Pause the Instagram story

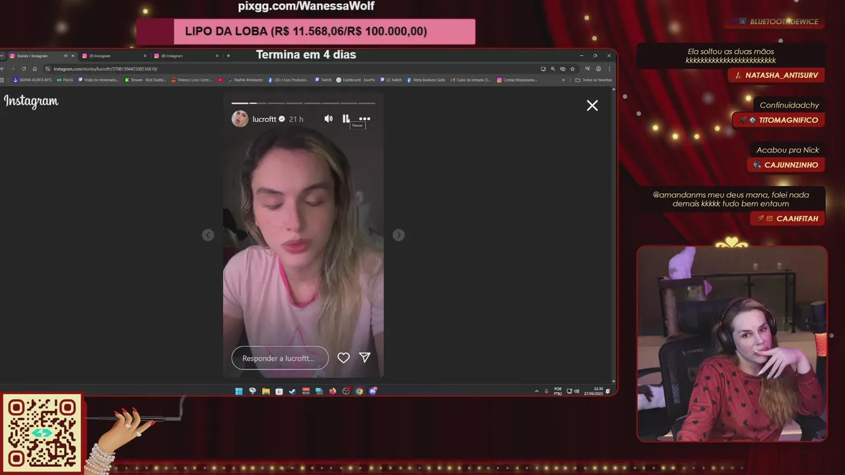tap(346, 119)
